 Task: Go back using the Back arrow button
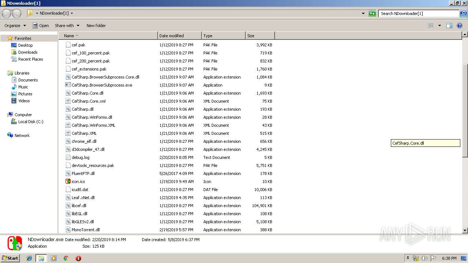(x=7, y=14)
